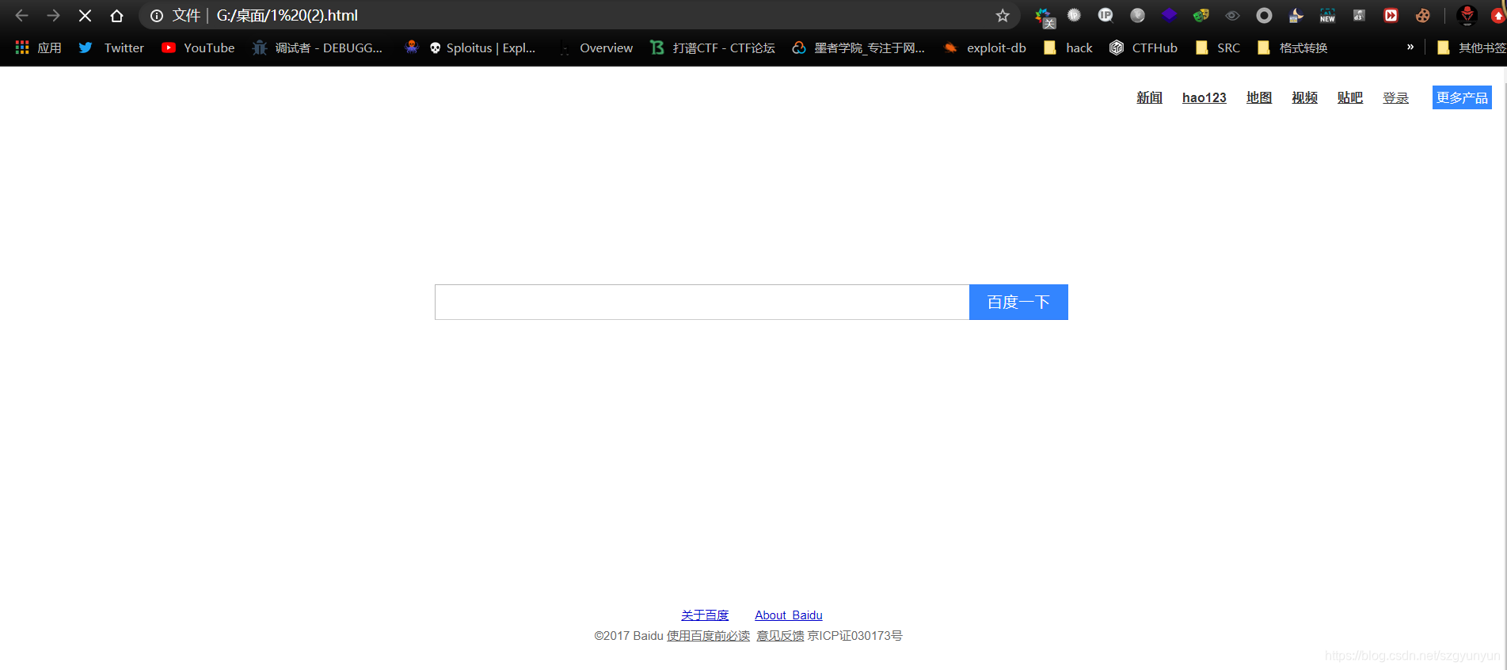Image resolution: width=1507 pixels, height=670 pixels.
Task: Toggle the eye extension icon
Action: point(1232,15)
